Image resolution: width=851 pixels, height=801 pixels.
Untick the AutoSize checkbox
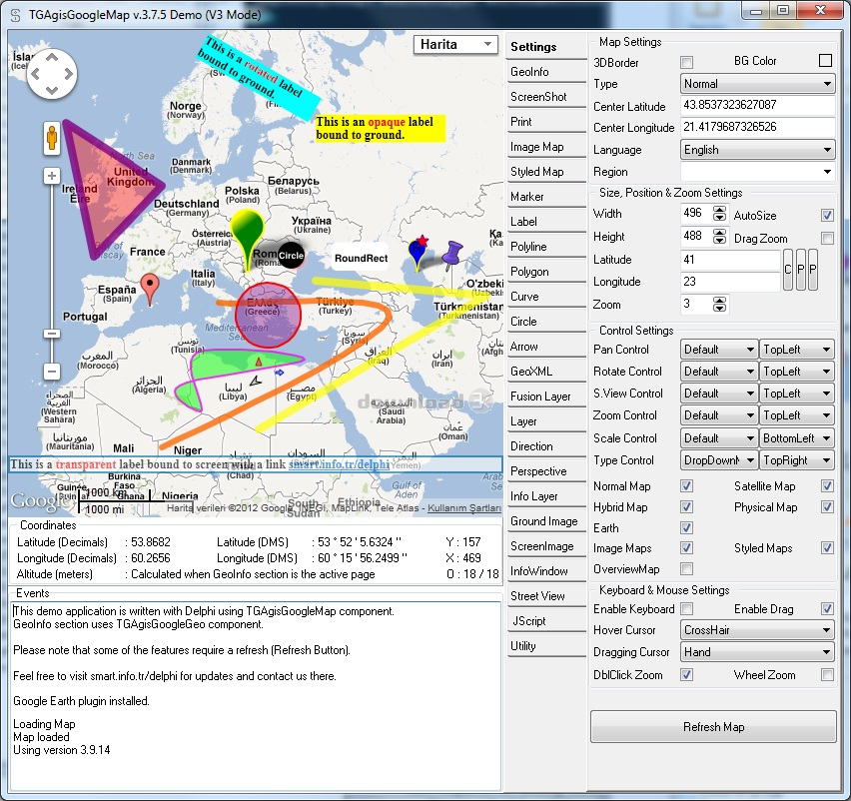827,216
